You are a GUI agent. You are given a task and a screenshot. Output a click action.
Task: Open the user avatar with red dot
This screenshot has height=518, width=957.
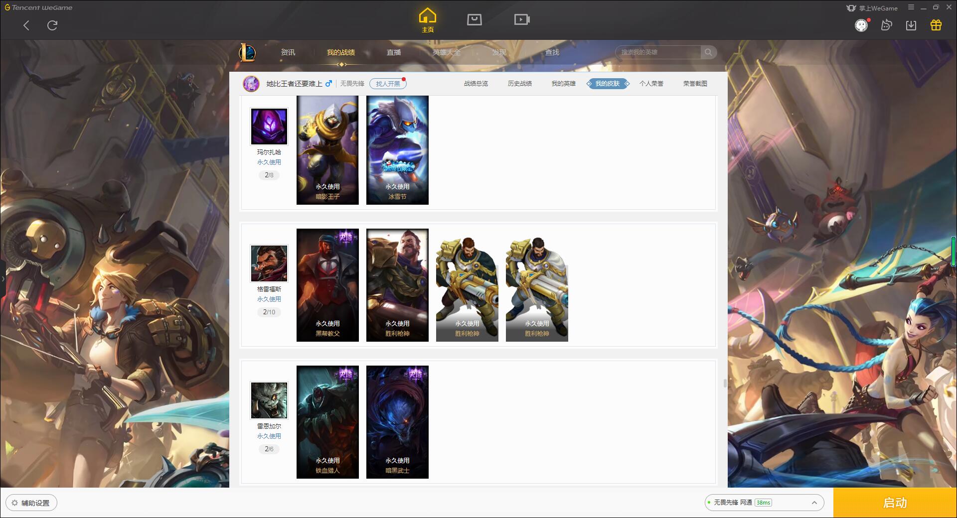click(861, 25)
